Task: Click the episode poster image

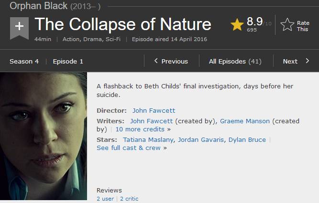Action: tap(44, 136)
